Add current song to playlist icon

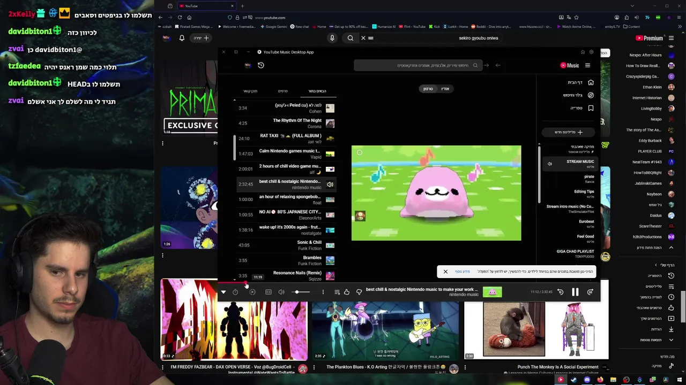click(x=337, y=292)
